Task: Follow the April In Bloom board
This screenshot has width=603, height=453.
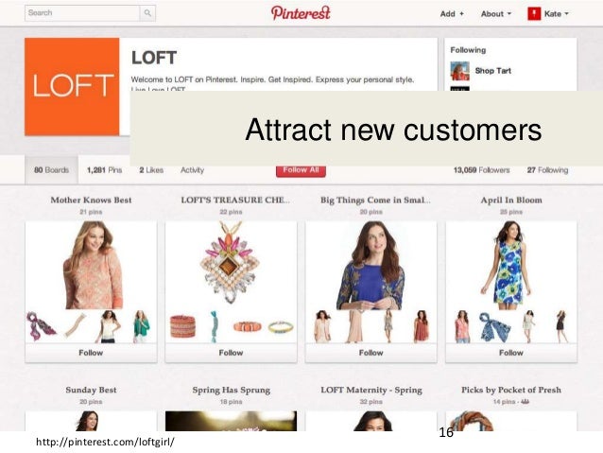Action: click(x=511, y=353)
